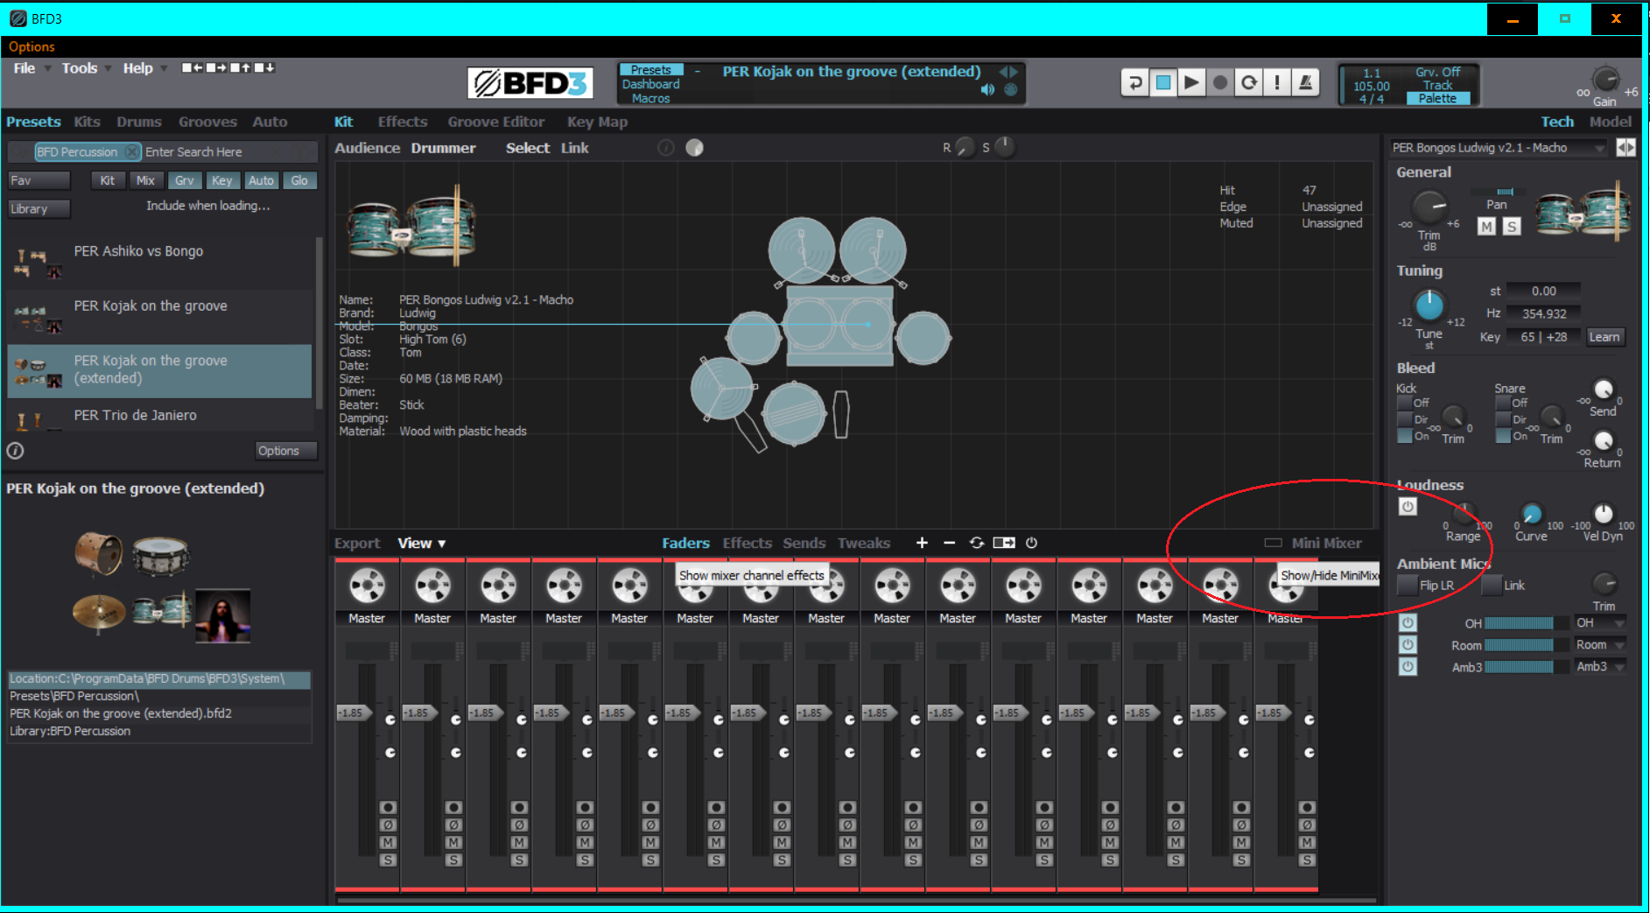Select the Palette option in the transport display
This screenshot has width=1650, height=913.
click(x=1437, y=99)
